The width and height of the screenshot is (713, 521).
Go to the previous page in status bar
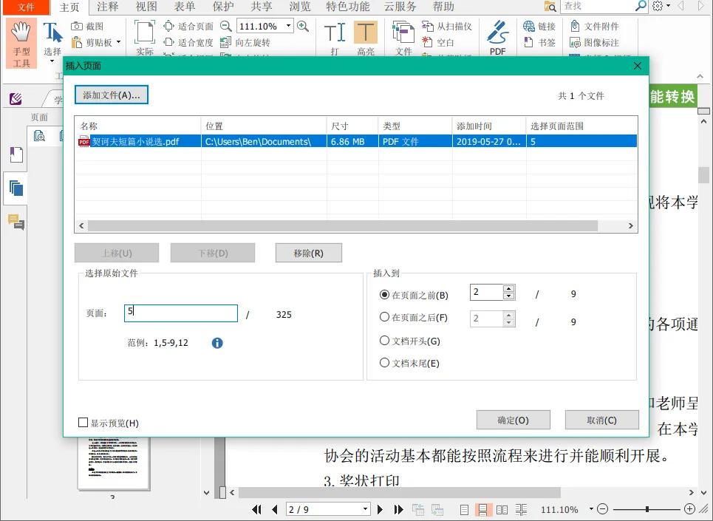275,509
